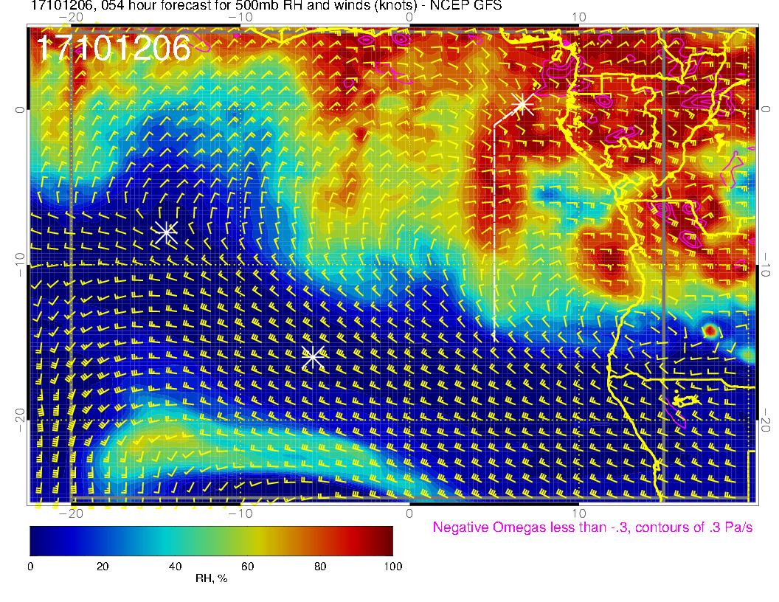Click the '-10' latitude label on the right axis
Screen dimensions: 779x602
766,265
